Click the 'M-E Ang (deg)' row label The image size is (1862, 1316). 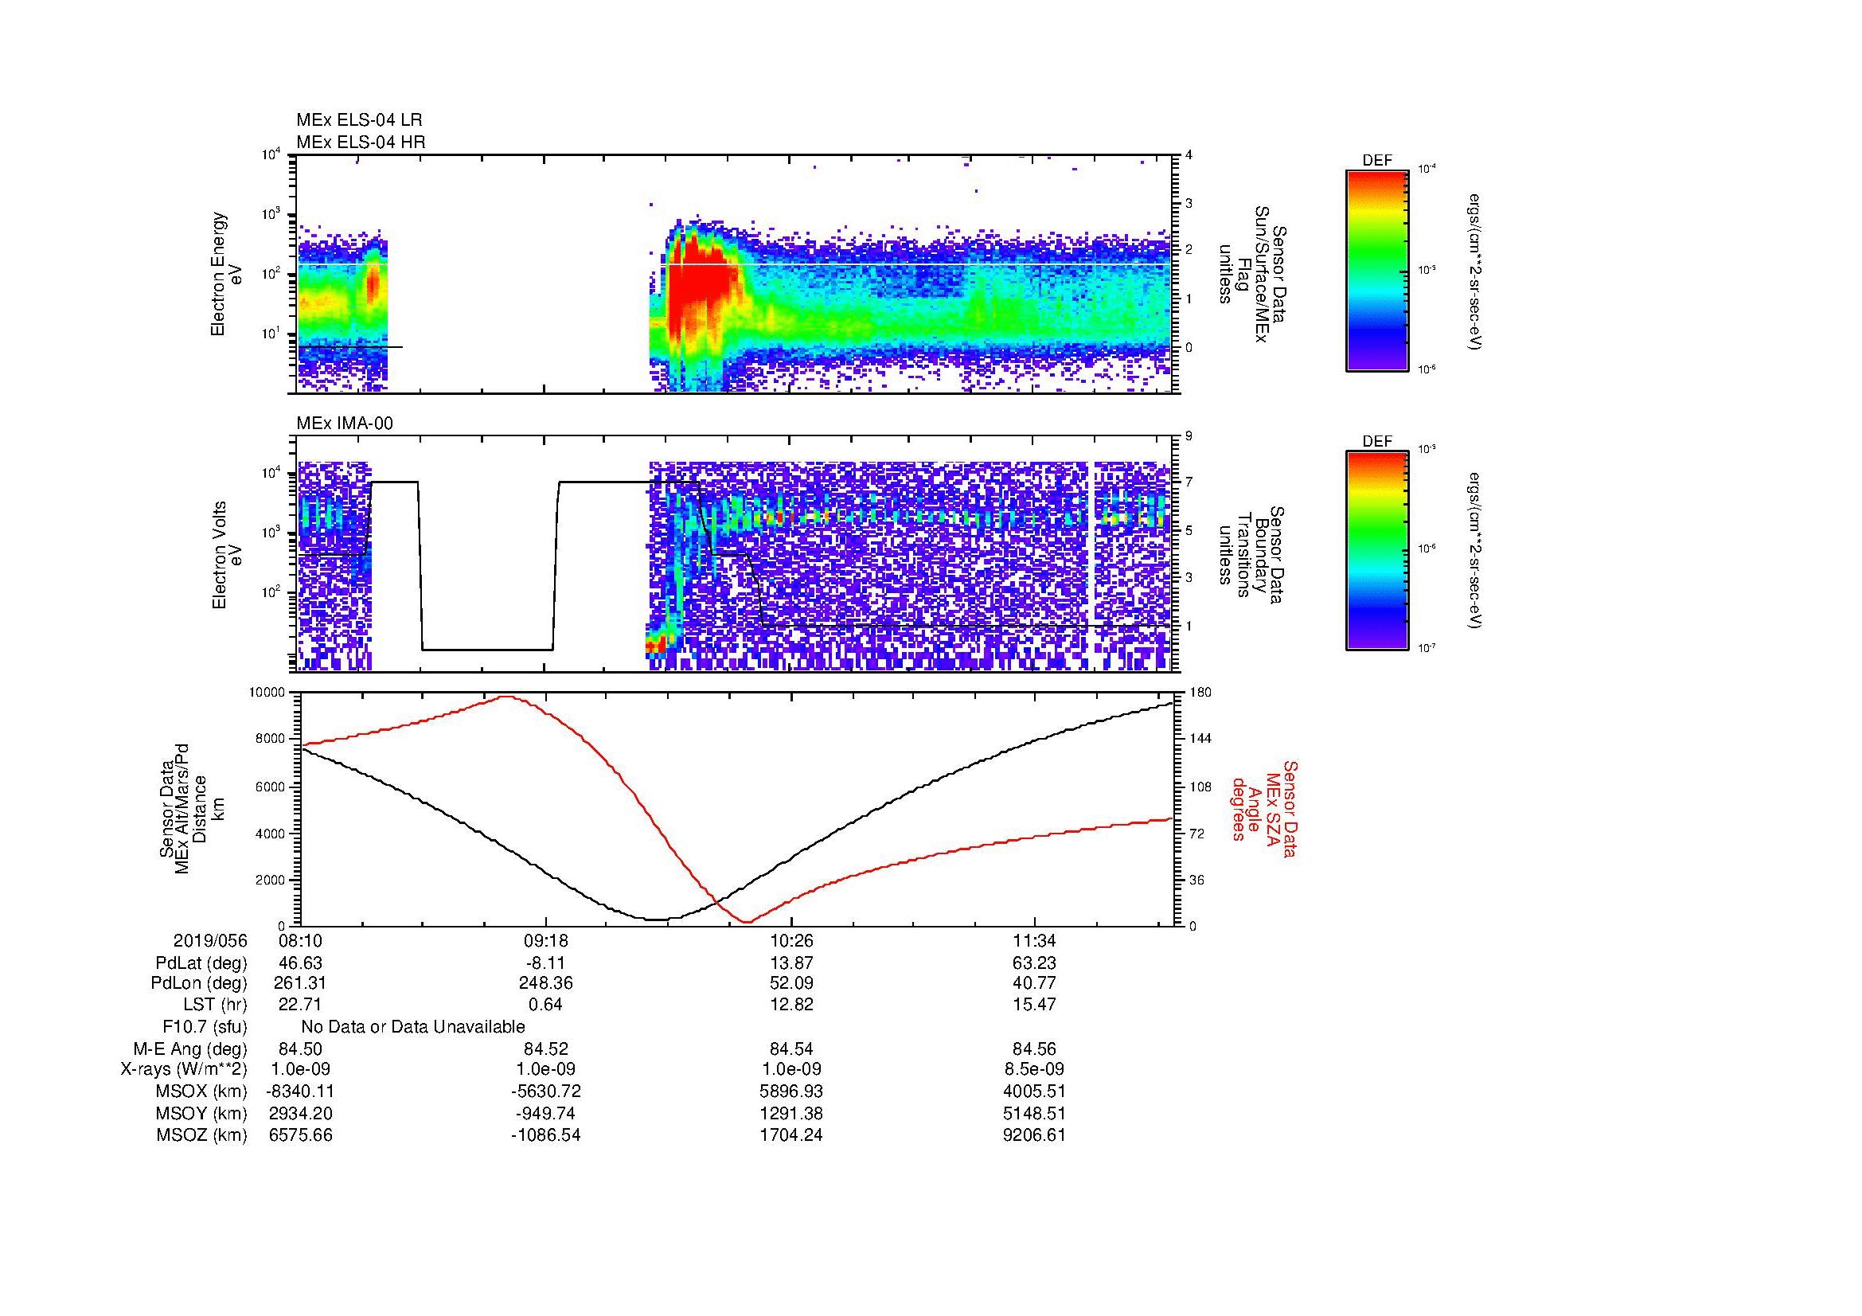tap(189, 1049)
